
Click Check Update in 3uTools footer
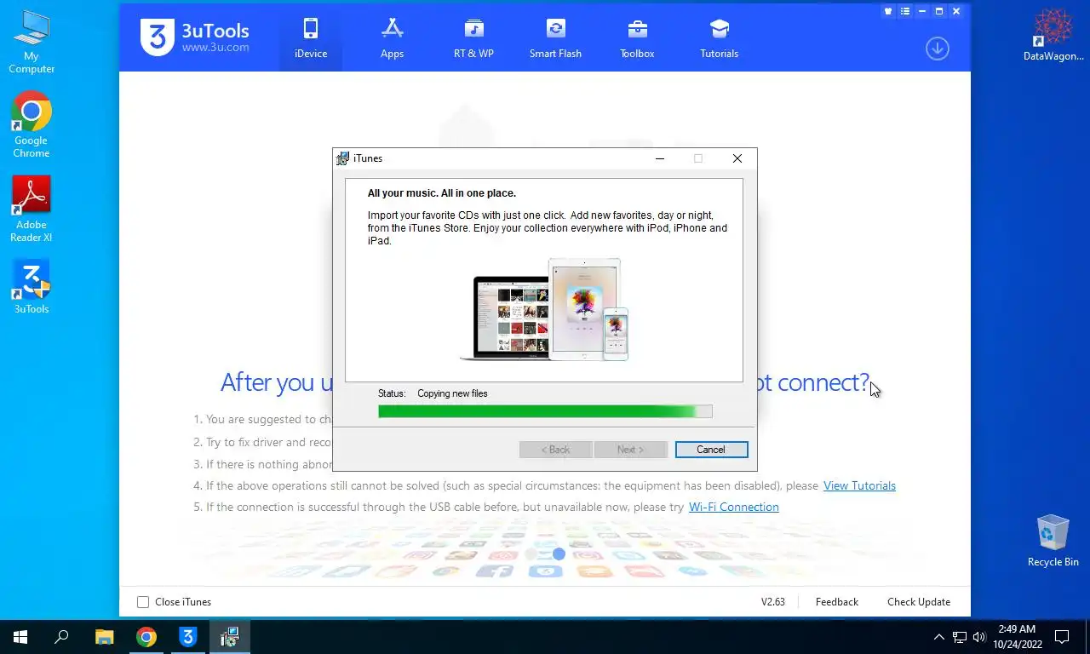(x=918, y=602)
